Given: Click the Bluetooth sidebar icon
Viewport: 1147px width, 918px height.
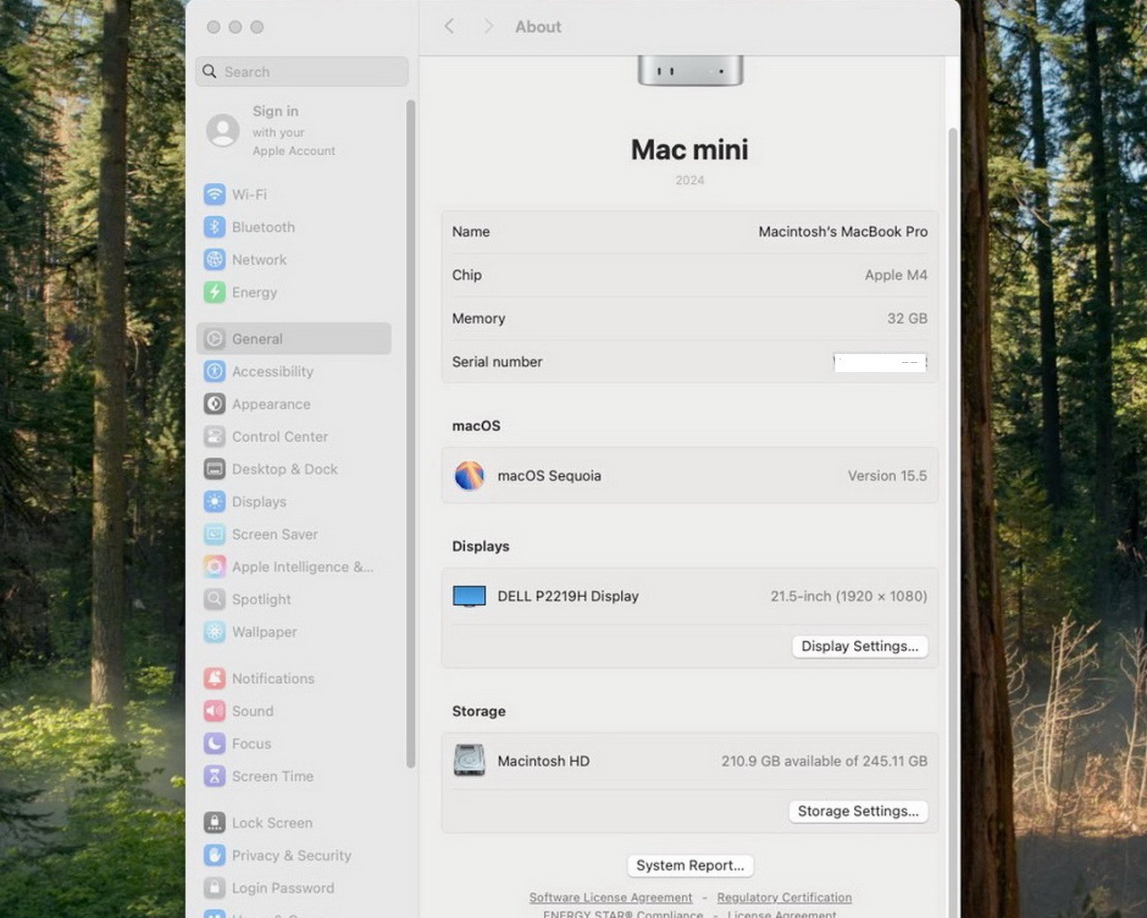Looking at the screenshot, I should point(214,227).
